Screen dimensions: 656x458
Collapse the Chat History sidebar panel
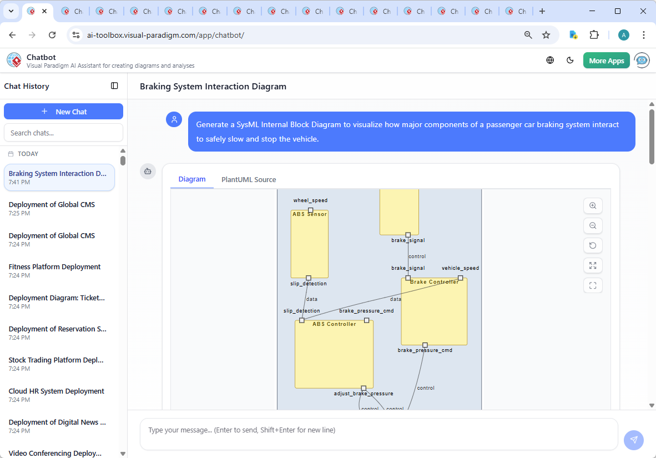(114, 85)
